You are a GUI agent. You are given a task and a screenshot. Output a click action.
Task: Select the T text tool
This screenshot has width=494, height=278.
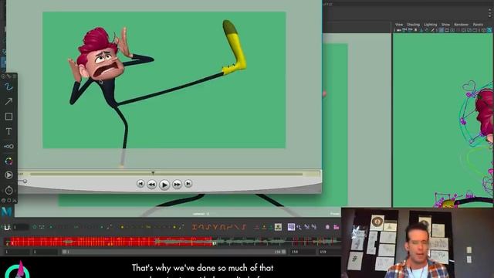click(x=8, y=131)
